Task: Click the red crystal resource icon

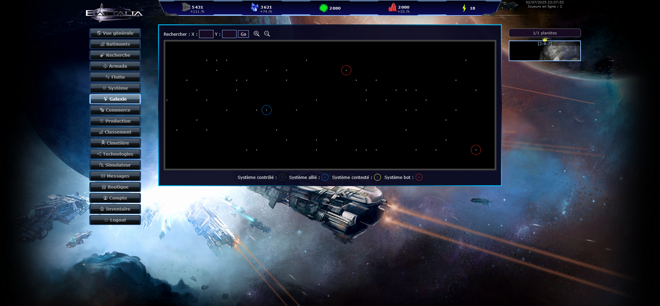Action: point(392,7)
